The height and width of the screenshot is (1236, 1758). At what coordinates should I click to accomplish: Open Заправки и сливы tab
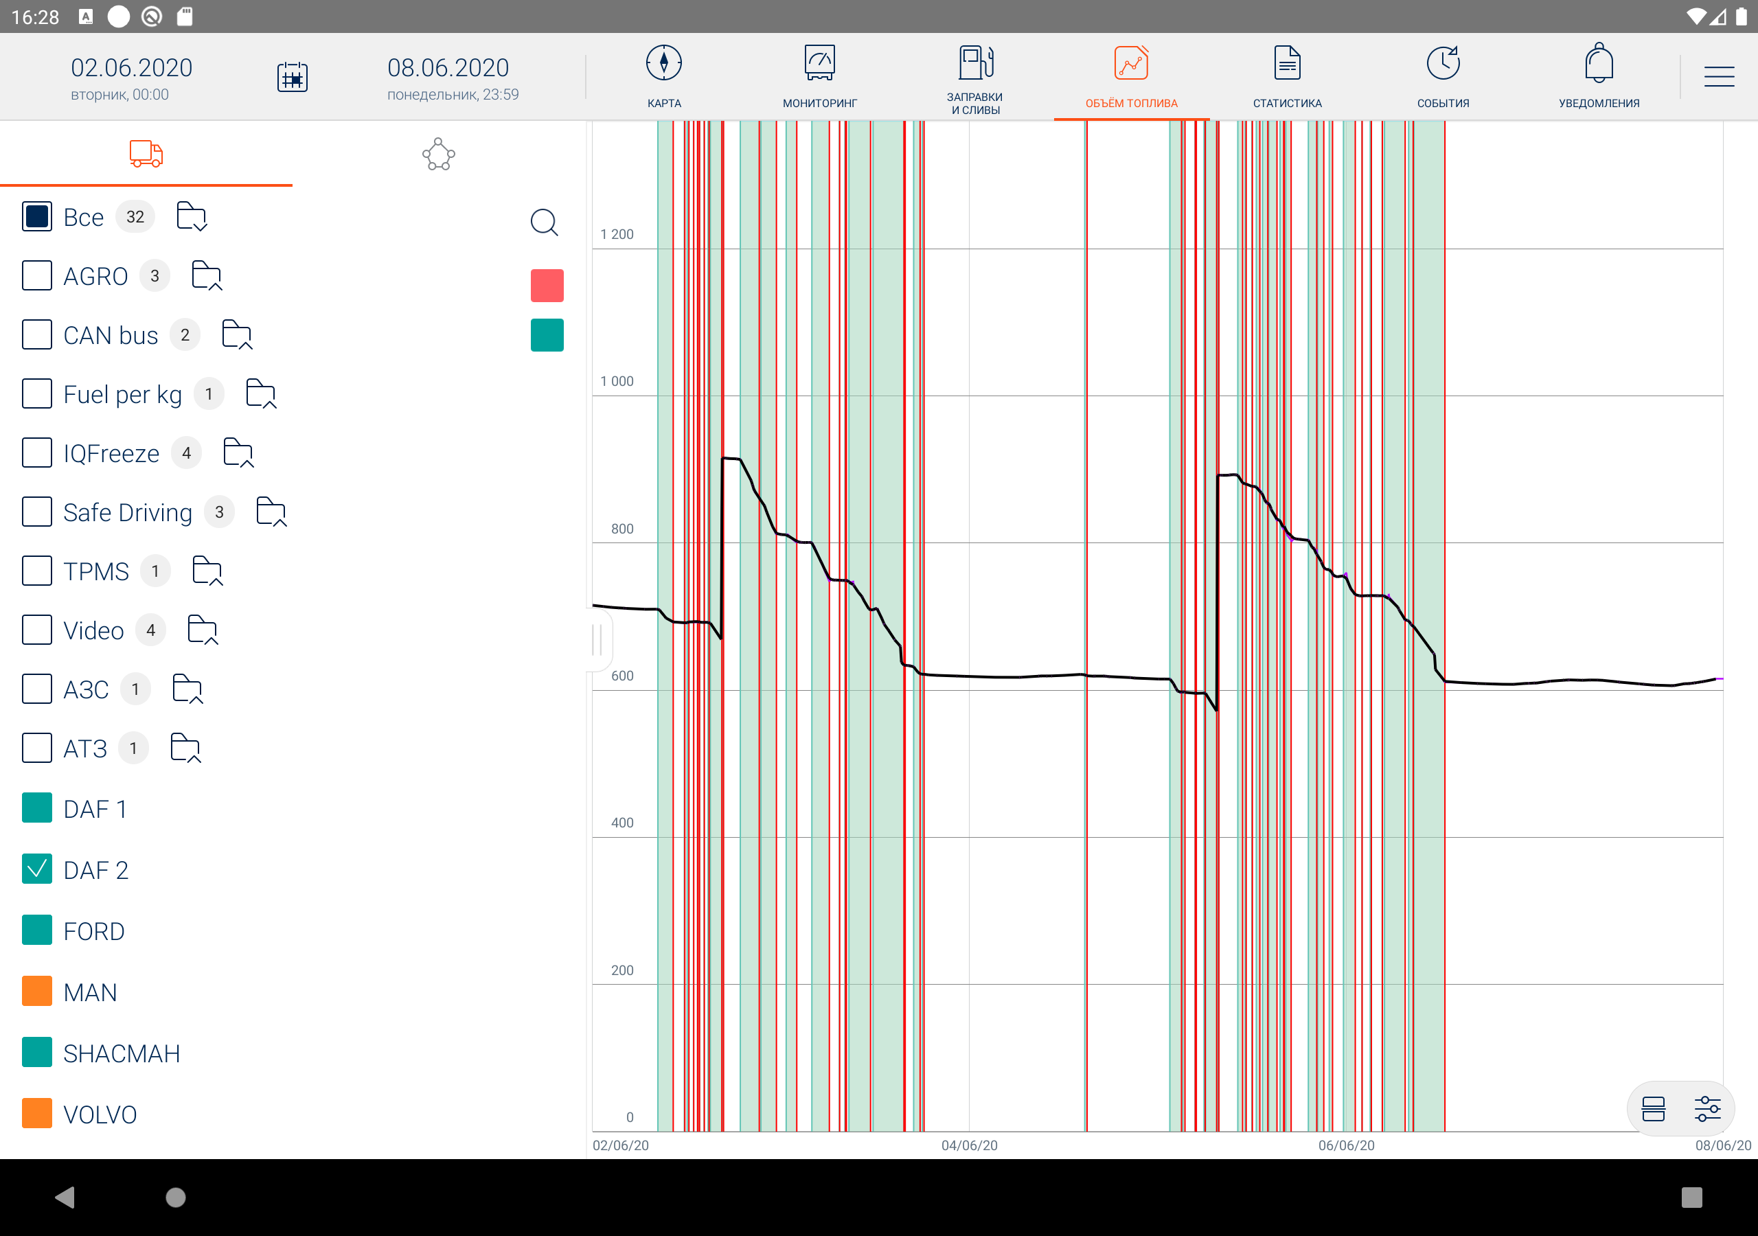(974, 80)
